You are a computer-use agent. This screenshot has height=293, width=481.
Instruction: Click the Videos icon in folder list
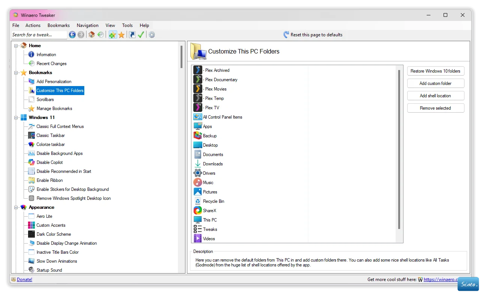198,238
